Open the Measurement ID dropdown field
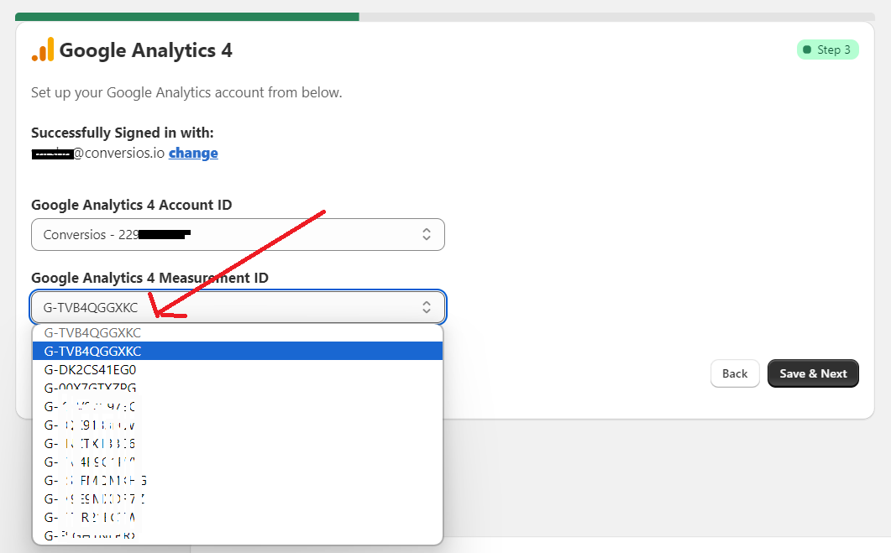The image size is (891, 553). pyautogui.click(x=238, y=307)
